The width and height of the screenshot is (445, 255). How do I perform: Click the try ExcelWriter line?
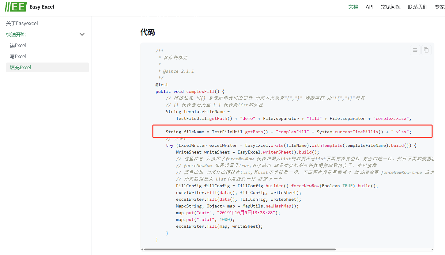pyautogui.click(x=291, y=145)
